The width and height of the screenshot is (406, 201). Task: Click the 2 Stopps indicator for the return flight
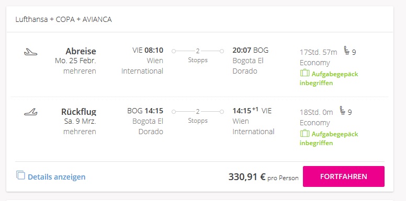pos(198,115)
